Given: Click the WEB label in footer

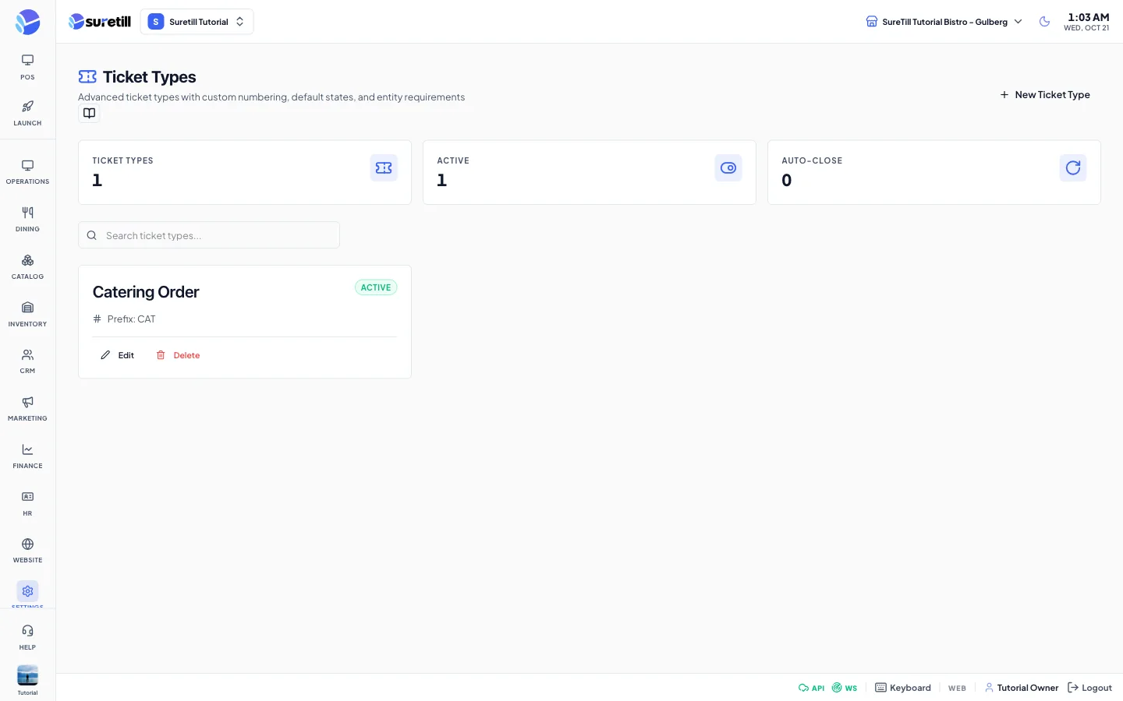Looking at the screenshot, I should 957,689.
